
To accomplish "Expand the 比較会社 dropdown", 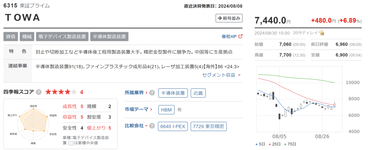I will point(136,126).
